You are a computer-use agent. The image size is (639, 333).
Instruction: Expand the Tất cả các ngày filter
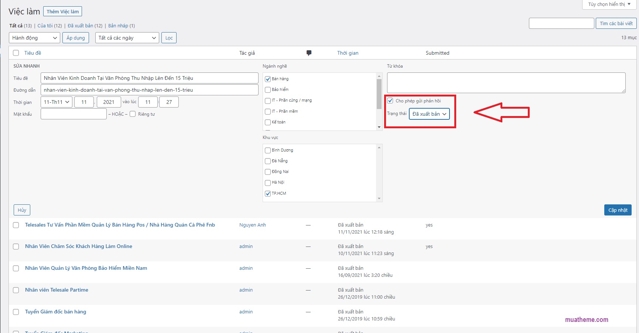[127, 38]
